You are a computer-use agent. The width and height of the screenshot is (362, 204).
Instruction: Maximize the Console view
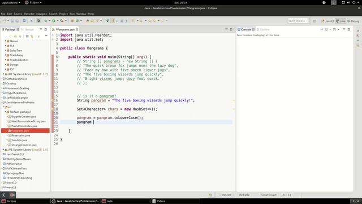(349, 29)
